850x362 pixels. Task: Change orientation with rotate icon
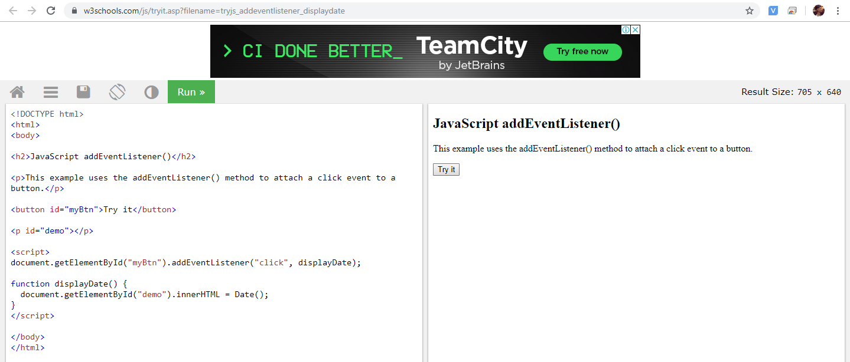tap(117, 92)
